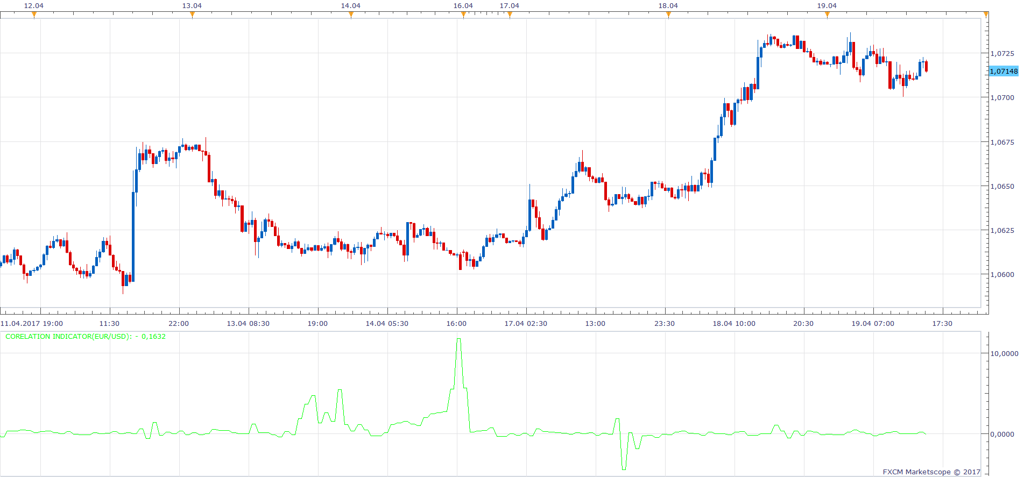Viewport: 1024px width, 477px height.
Task: Click the 1,0725 price axis label
Action: (x=1002, y=53)
